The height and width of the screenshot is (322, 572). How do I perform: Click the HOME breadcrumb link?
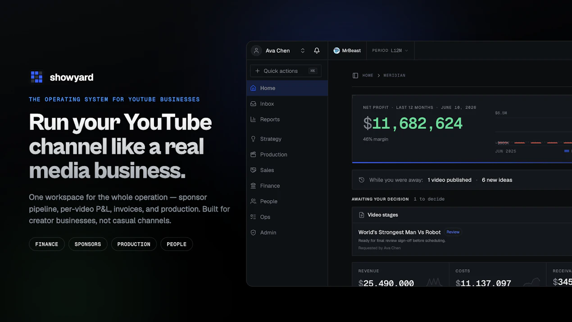[x=368, y=75]
